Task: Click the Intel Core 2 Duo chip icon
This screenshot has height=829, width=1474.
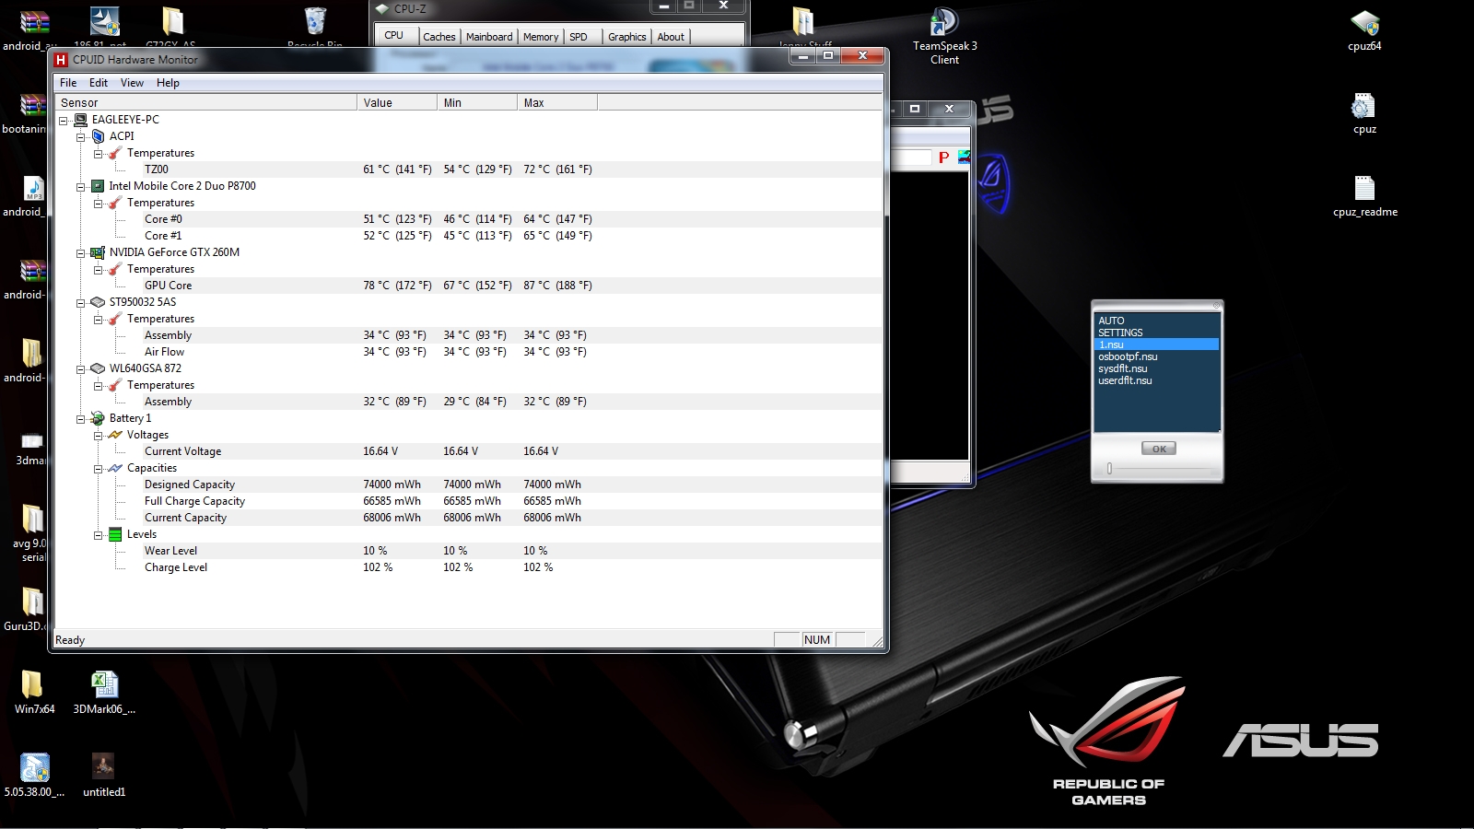Action: pyautogui.click(x=98, y=186)
